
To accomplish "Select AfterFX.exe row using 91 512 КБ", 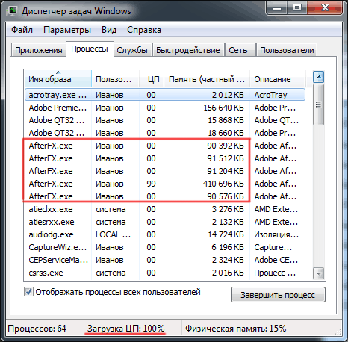I will point(165,158).
